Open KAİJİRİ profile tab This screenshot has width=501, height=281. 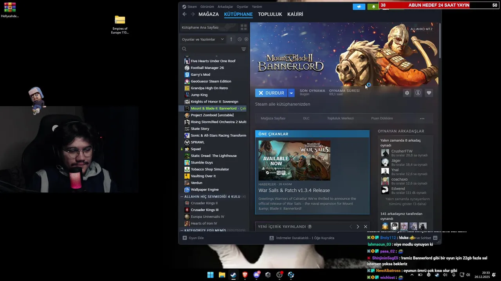[x=295, y=14]
